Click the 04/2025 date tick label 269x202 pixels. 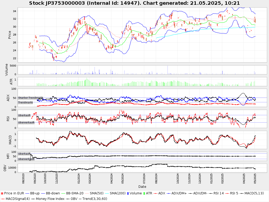click(x=244, y=179)
